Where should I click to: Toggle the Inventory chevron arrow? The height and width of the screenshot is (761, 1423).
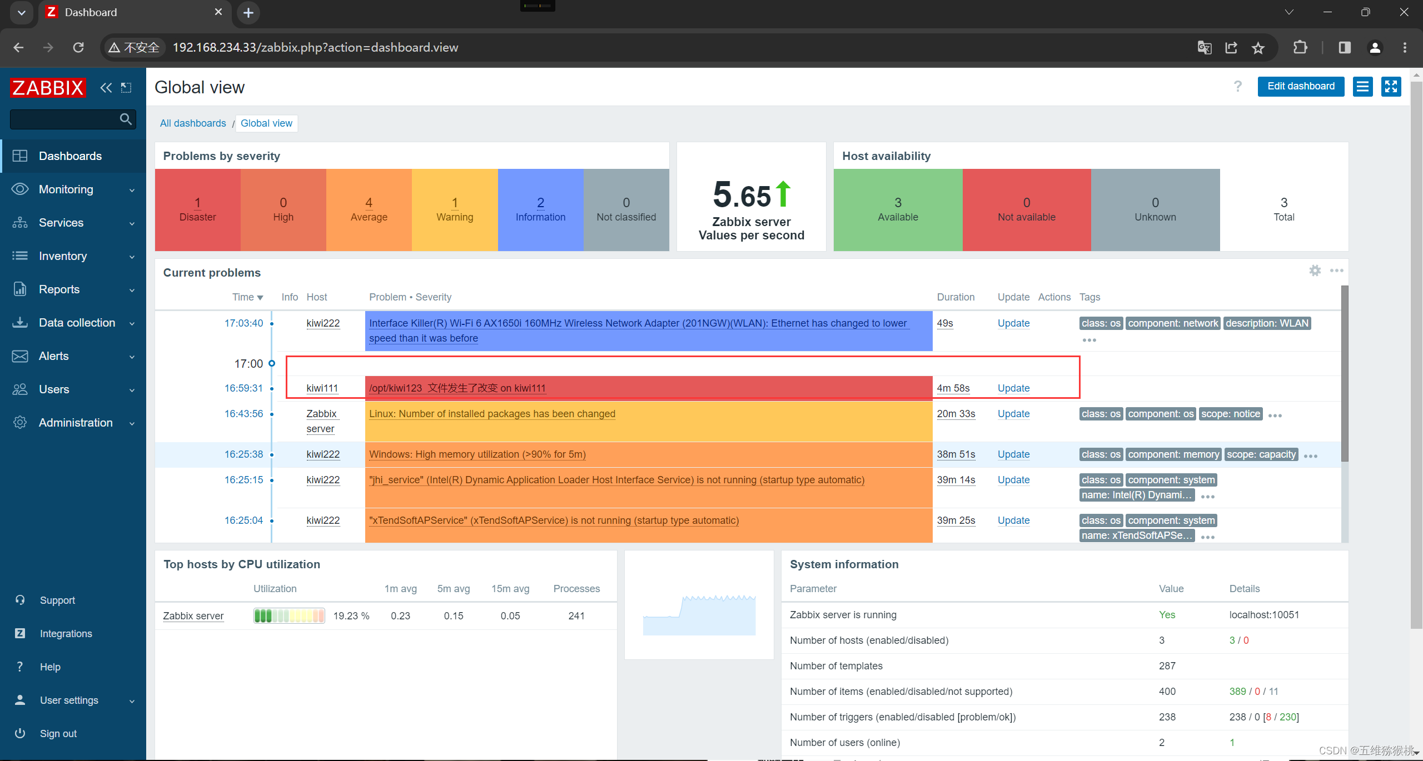point(132,257)
